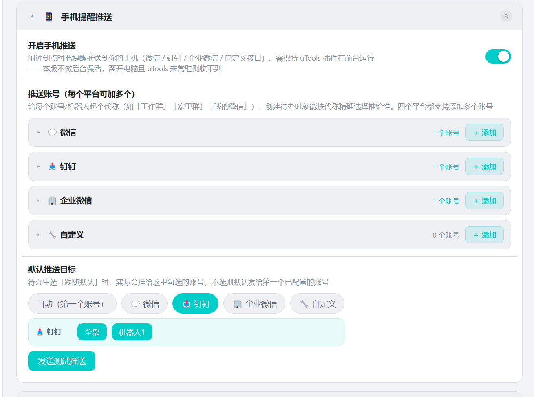Click the 手机提醒推送 section title
The height and width of the screenshot is (397, 534).
(x=86, y=17)
